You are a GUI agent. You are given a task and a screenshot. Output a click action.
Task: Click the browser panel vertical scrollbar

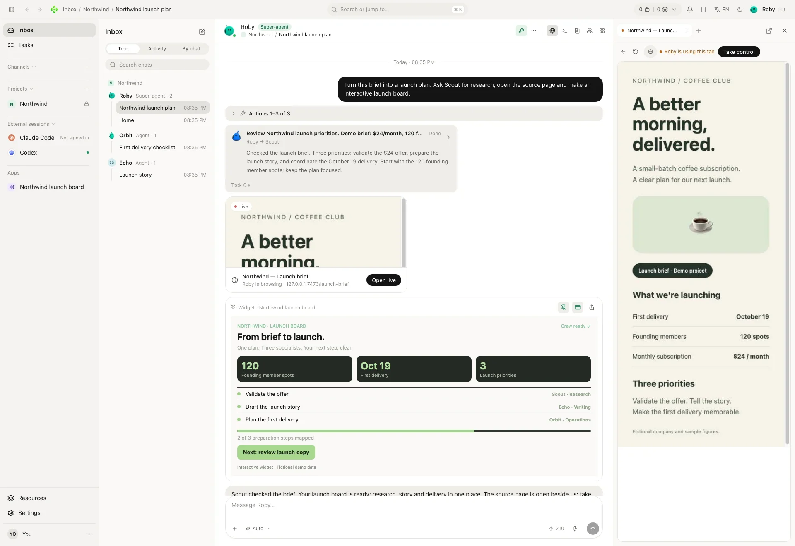tap(787, 253)
